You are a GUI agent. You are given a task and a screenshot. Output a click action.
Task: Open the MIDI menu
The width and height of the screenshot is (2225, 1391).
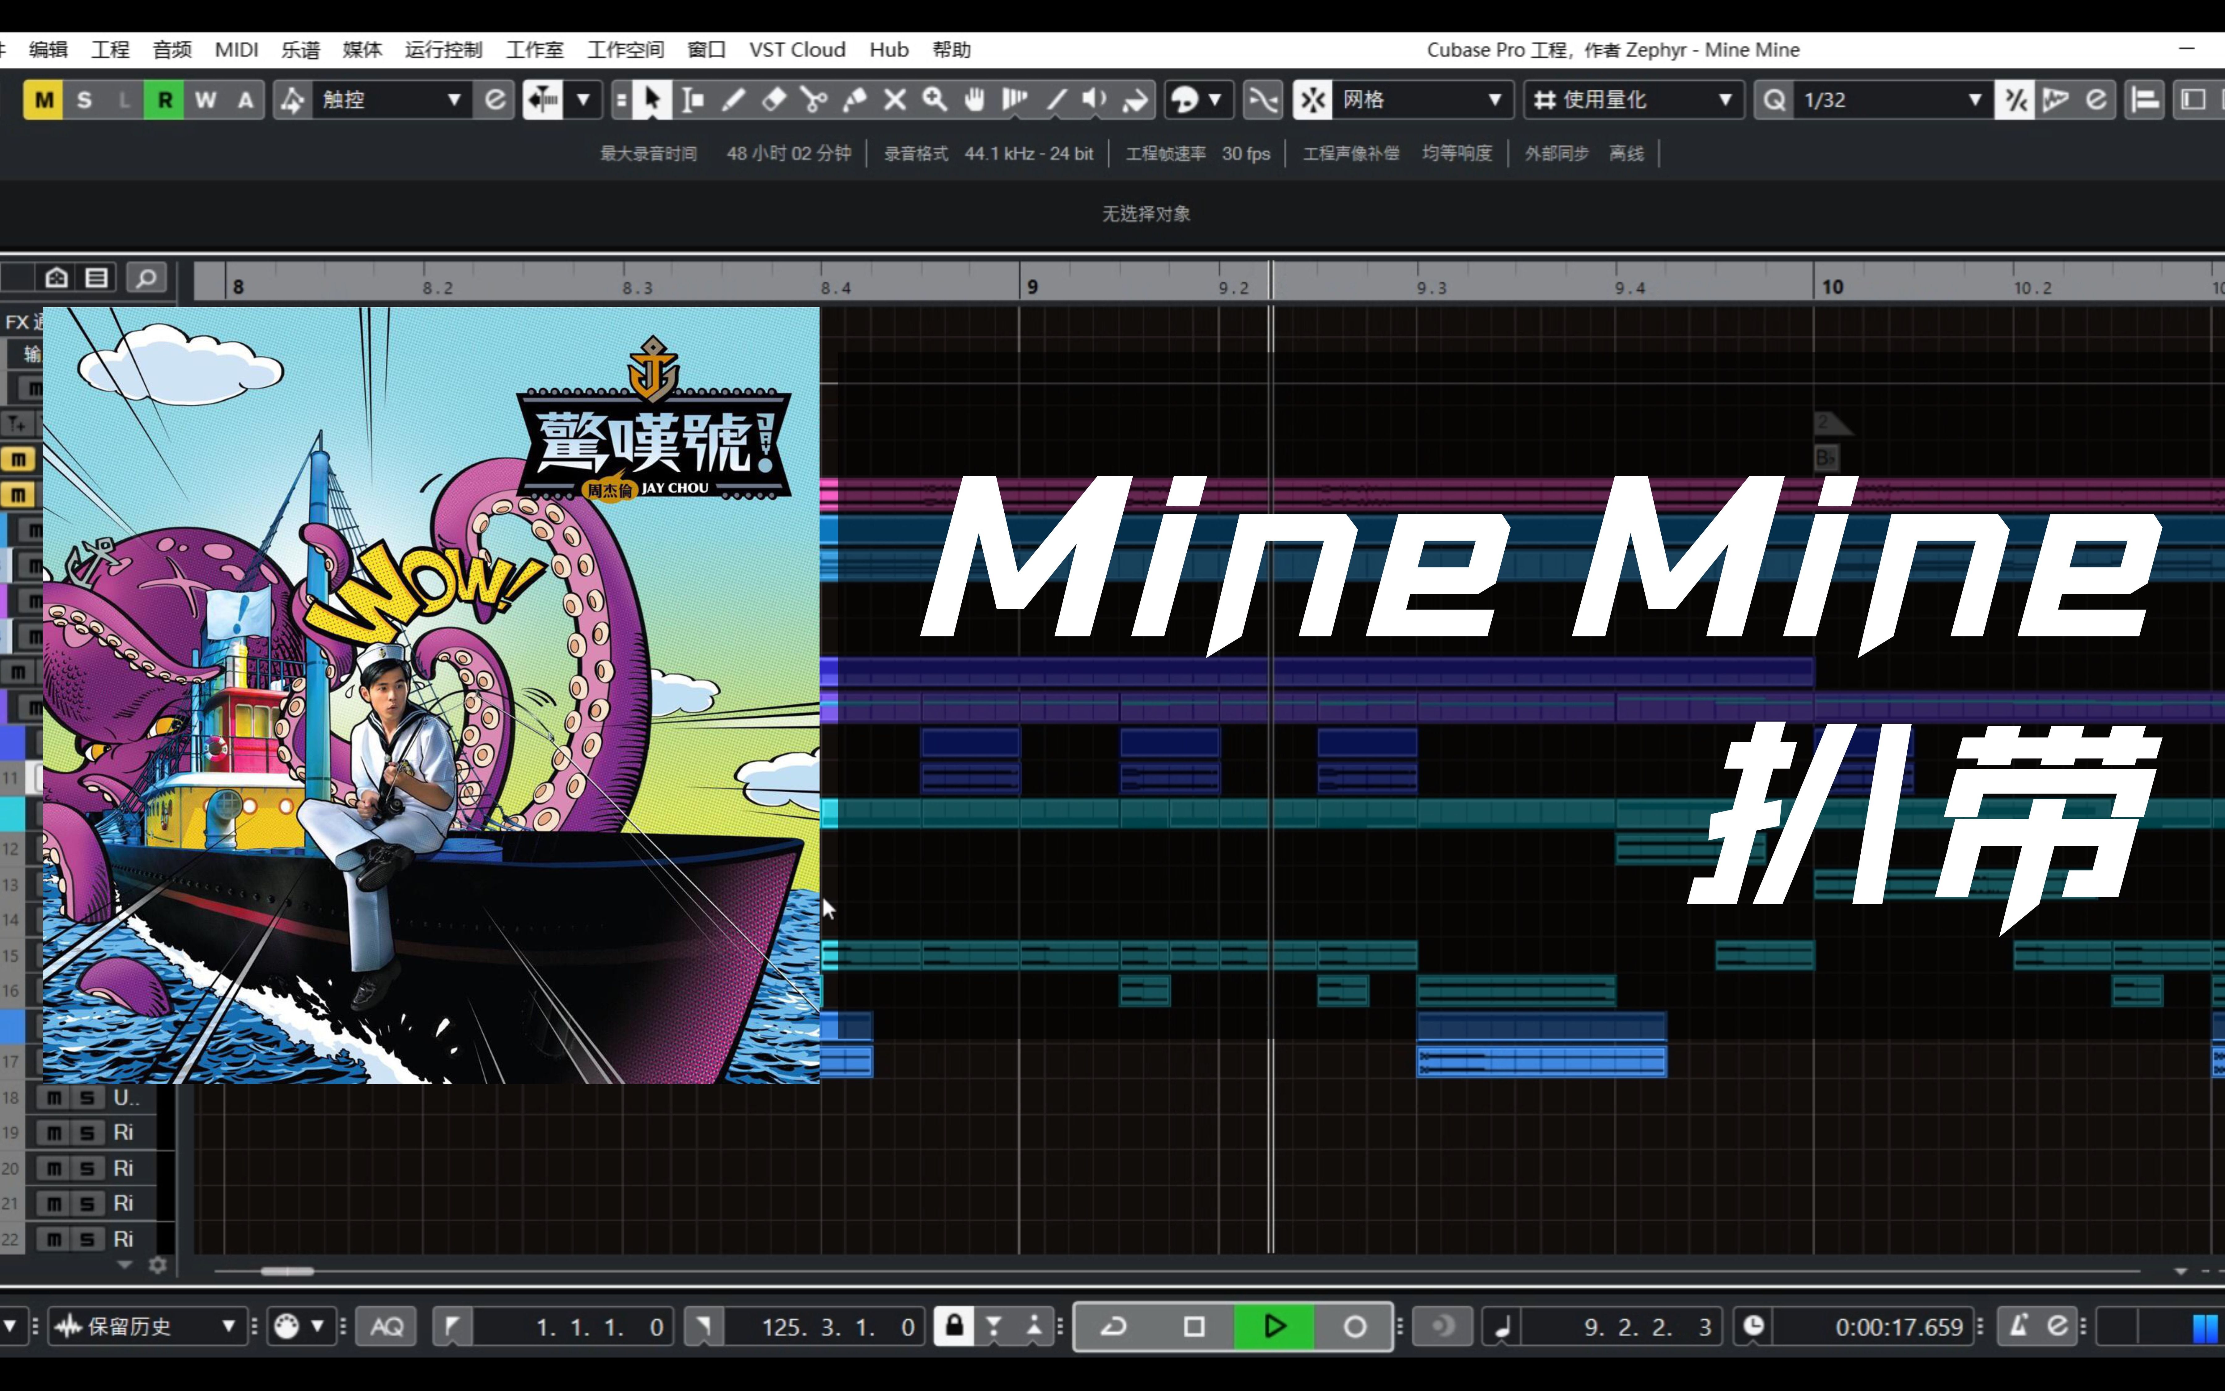[x=236, y=50]
